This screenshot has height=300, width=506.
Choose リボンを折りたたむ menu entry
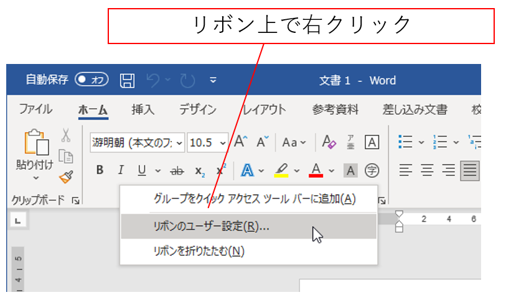199,252
